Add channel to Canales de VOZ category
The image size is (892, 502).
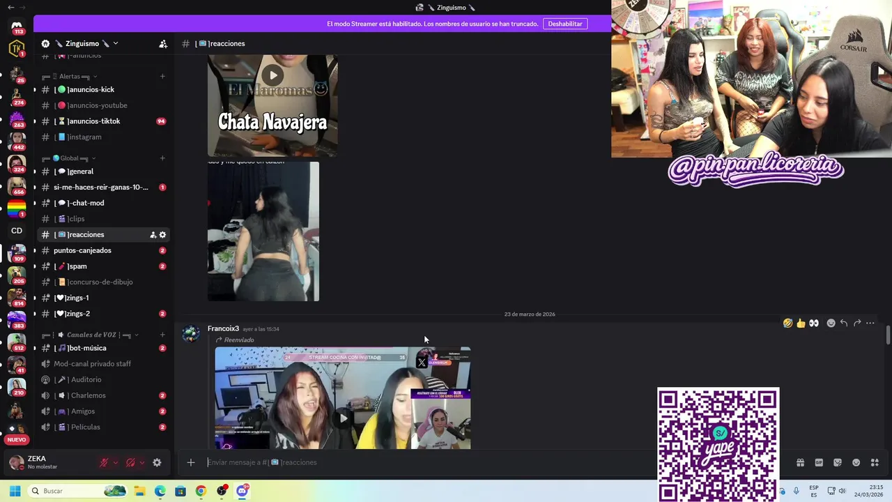pyautogui.click(x=162, y=335)
